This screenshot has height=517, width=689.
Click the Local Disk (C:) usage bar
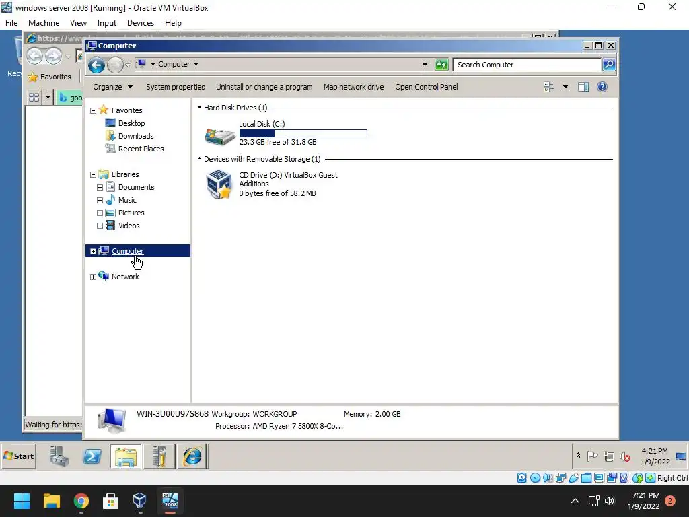[303, 133]
